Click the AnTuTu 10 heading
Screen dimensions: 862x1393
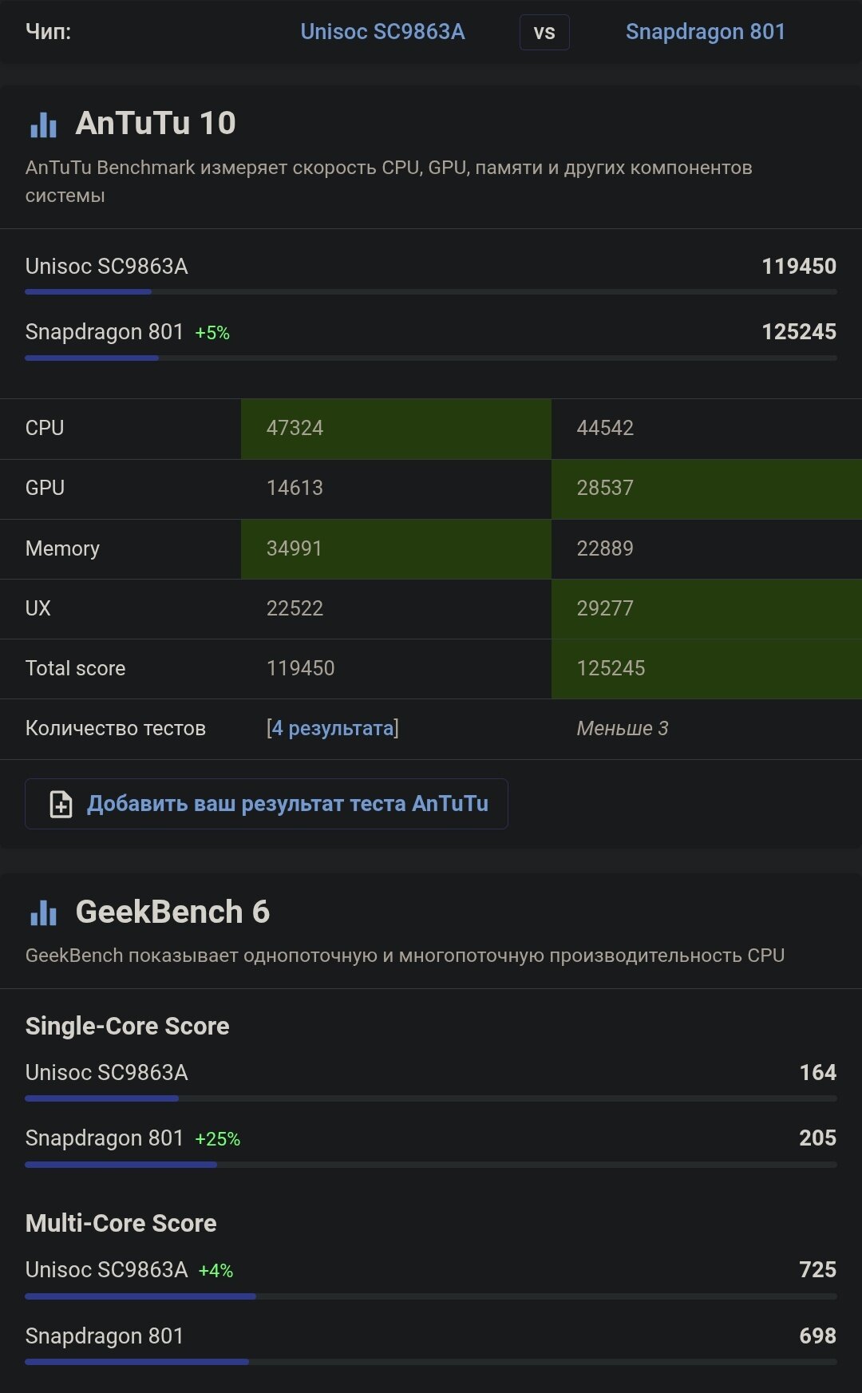[x=156, y=124]
